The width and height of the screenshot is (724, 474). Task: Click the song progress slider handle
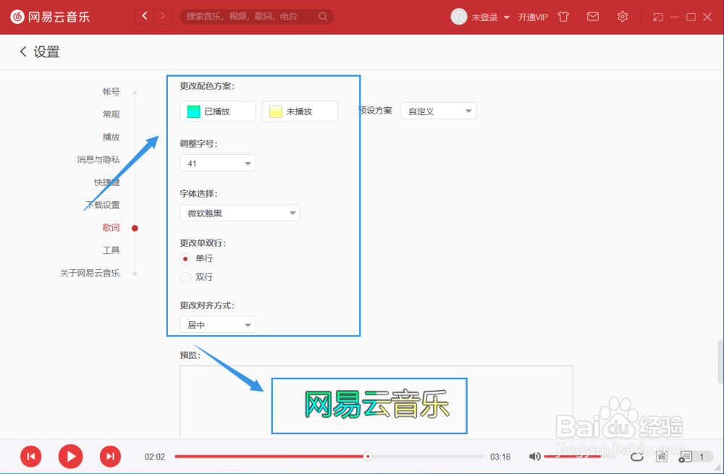[x=368, y=457]
